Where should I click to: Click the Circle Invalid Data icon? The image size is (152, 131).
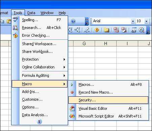click(x=116, y=30)
